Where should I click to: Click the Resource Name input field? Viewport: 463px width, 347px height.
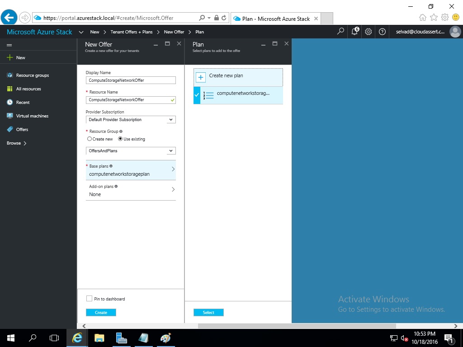click(131, 100)
